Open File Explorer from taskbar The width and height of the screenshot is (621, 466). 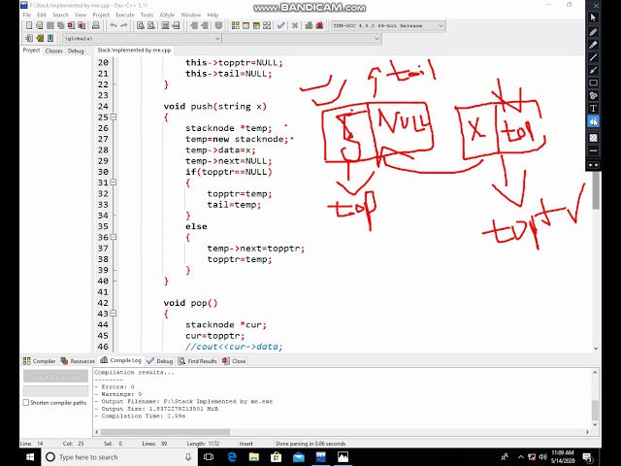pos(254,457)
